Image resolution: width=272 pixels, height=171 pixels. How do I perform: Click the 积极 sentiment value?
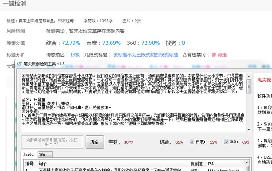[x=75, y=55]
